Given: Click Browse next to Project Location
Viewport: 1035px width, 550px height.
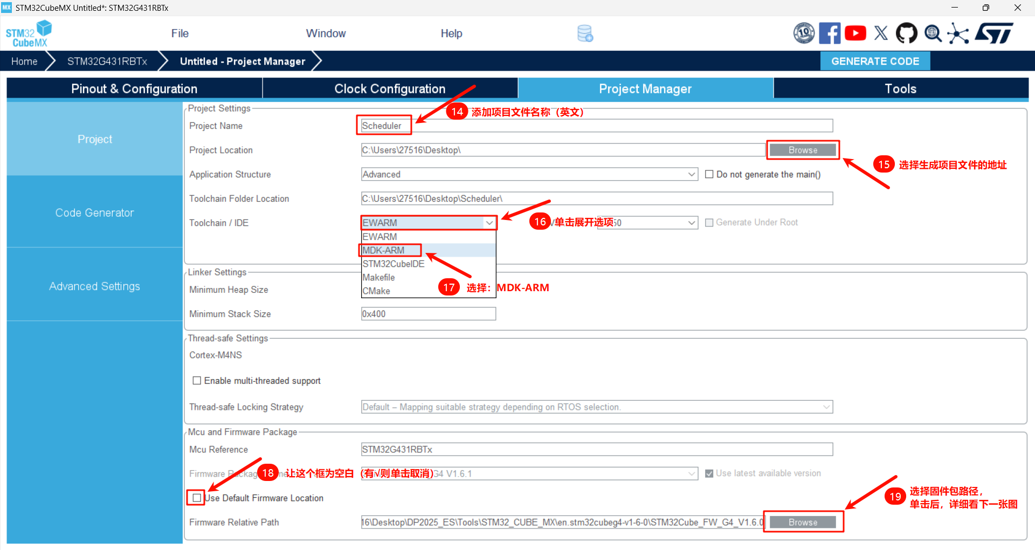Looking at the screenshot, I should pos(803,150).
